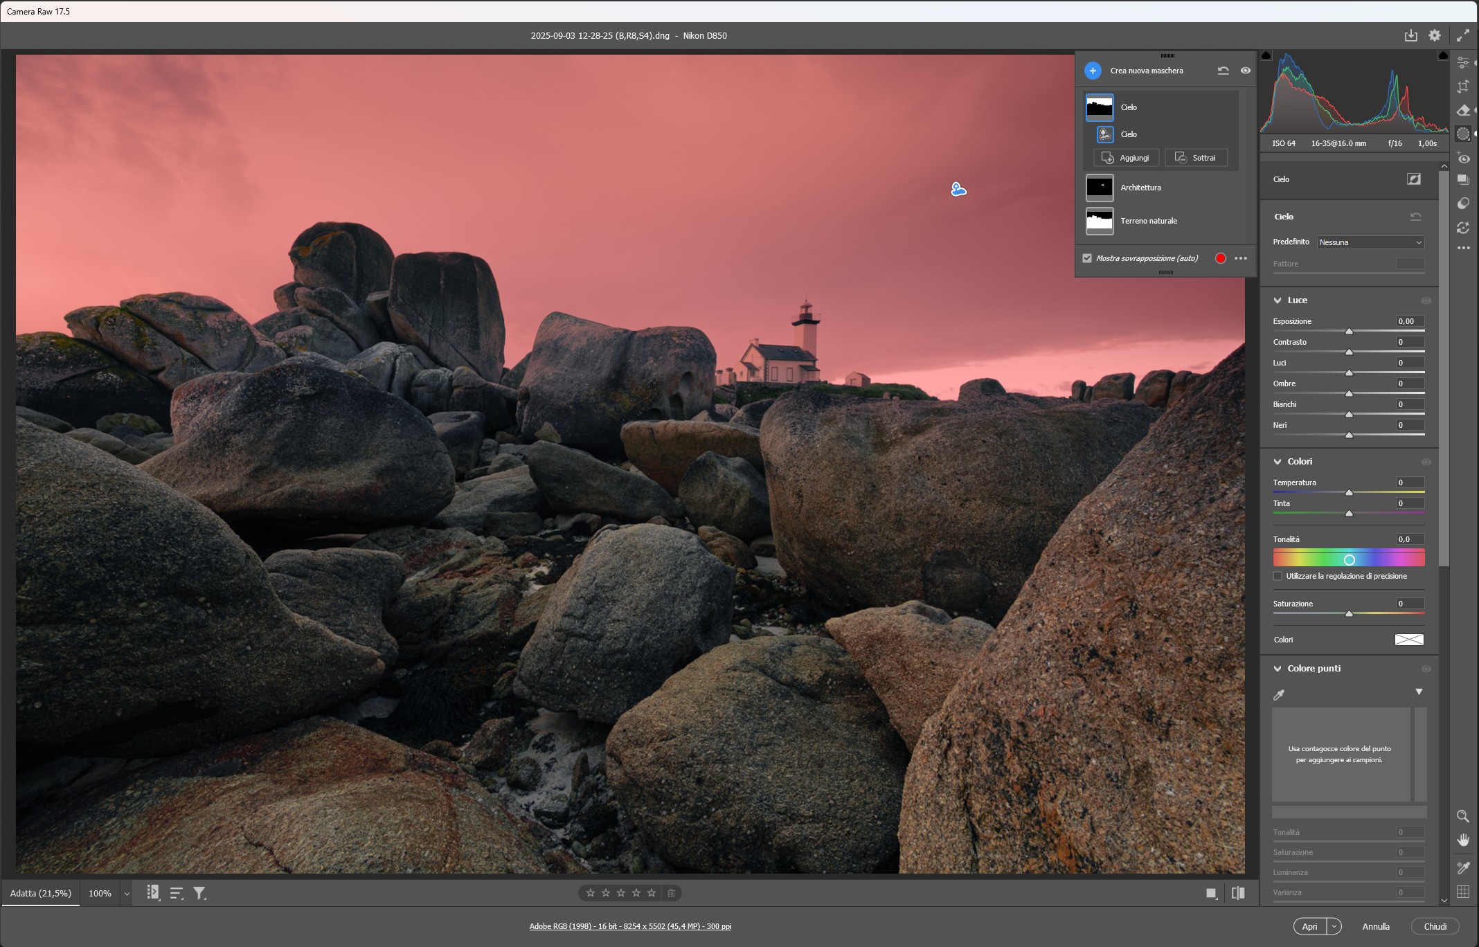Open Camera Raw preferences gear
Viewport: 1479px width, 947px height.
tap(1435, 35)
